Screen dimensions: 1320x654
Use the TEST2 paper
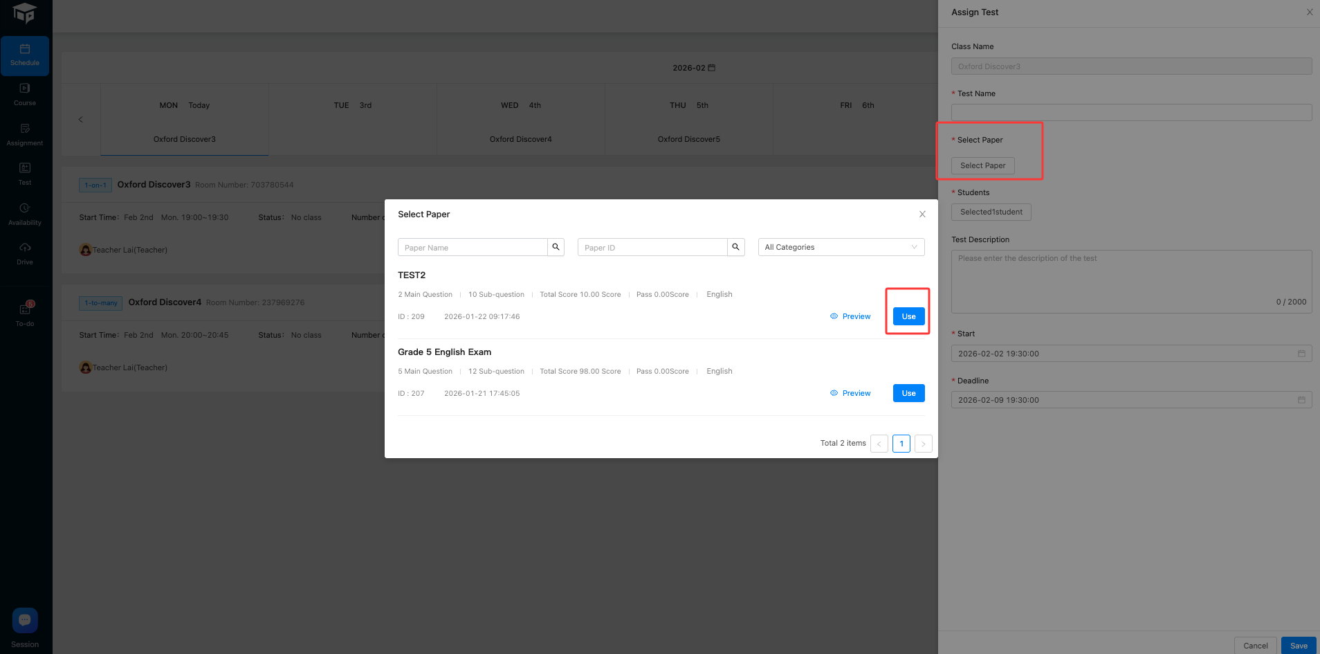tap(908, 316)
